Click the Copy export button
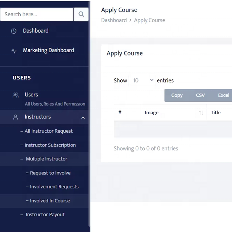 click(177, 95)
